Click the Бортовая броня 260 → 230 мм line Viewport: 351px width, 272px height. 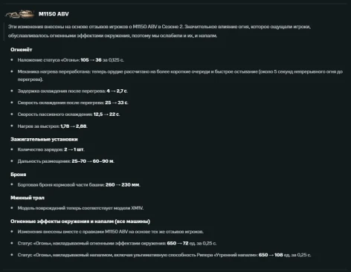click(x=79, y=184)
